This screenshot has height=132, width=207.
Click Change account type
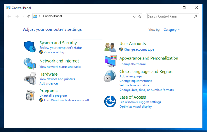(139, 50)
